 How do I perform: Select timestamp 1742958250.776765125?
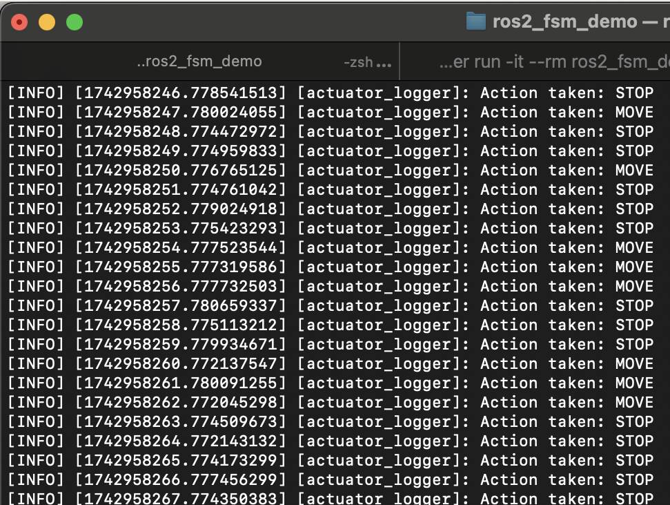[181, 171]
